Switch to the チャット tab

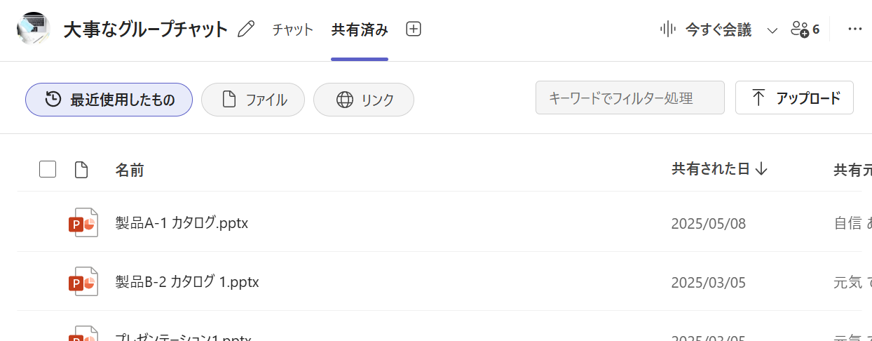(292, 29)
